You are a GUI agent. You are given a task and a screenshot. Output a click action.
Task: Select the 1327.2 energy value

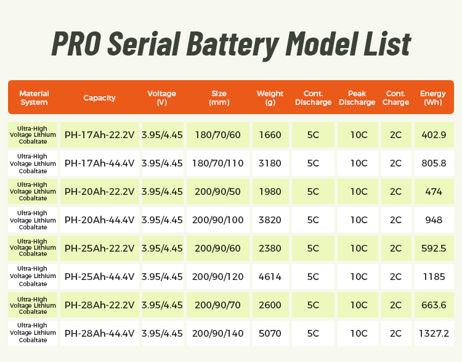[434, 334]
